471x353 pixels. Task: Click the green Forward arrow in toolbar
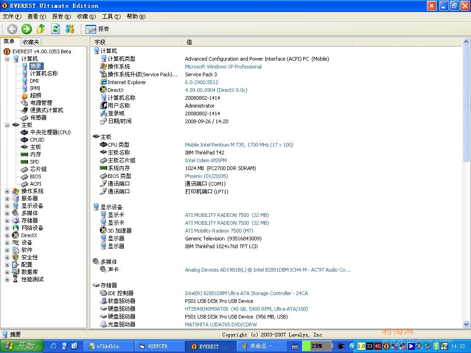(26, 29)
